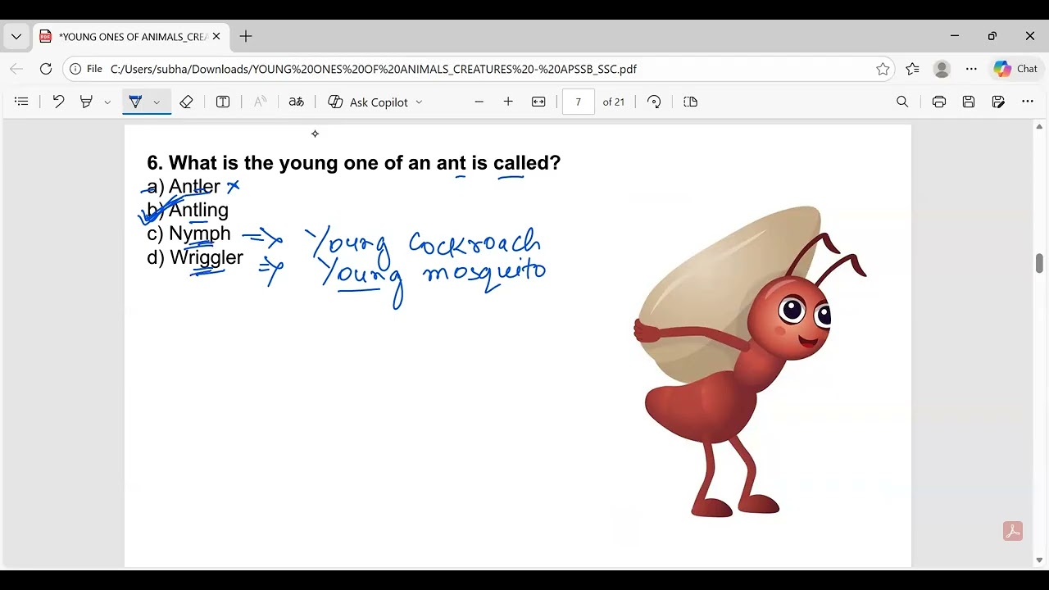Click the Read aloud icon
1049x590 pixels.
click(x=260, y=102)
